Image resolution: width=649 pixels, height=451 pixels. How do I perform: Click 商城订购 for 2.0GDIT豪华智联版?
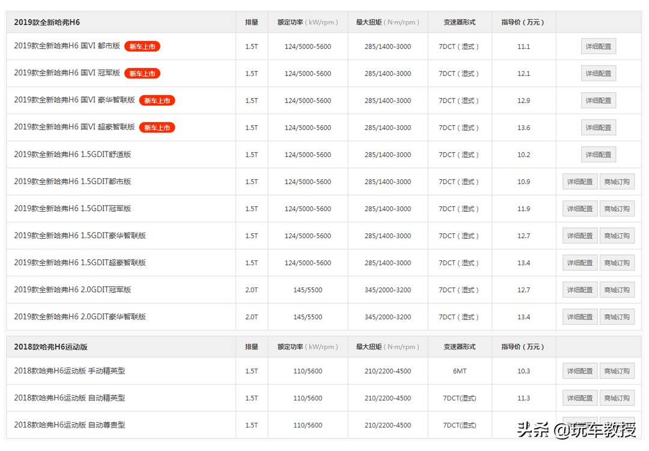617,316
